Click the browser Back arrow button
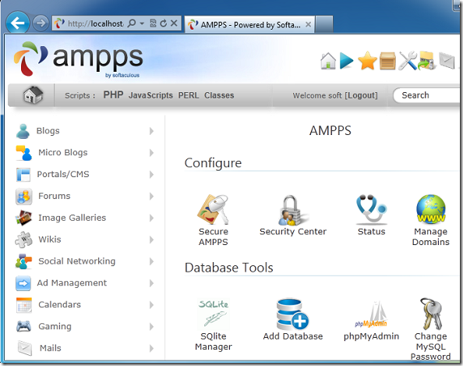463x366 pixels. (18, 23)
